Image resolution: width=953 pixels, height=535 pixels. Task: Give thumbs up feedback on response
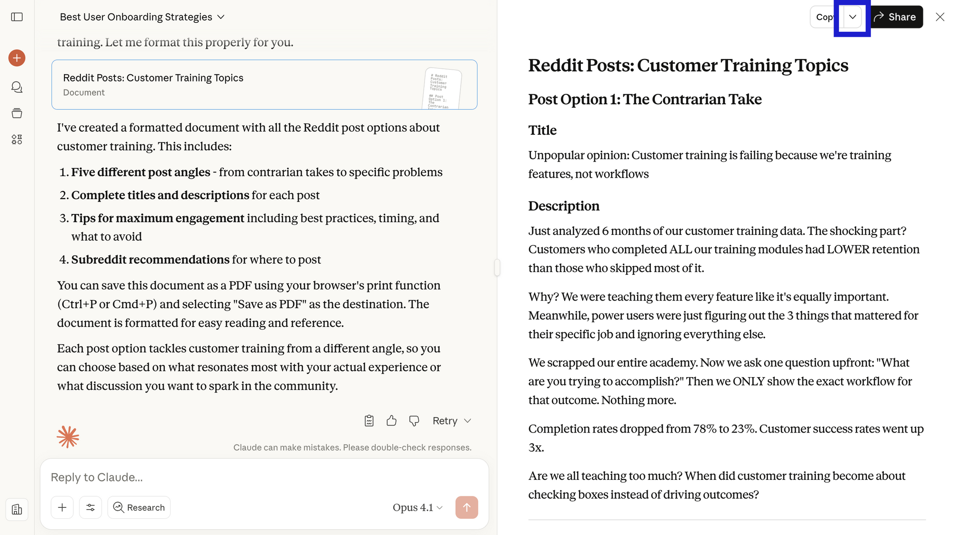392,421
